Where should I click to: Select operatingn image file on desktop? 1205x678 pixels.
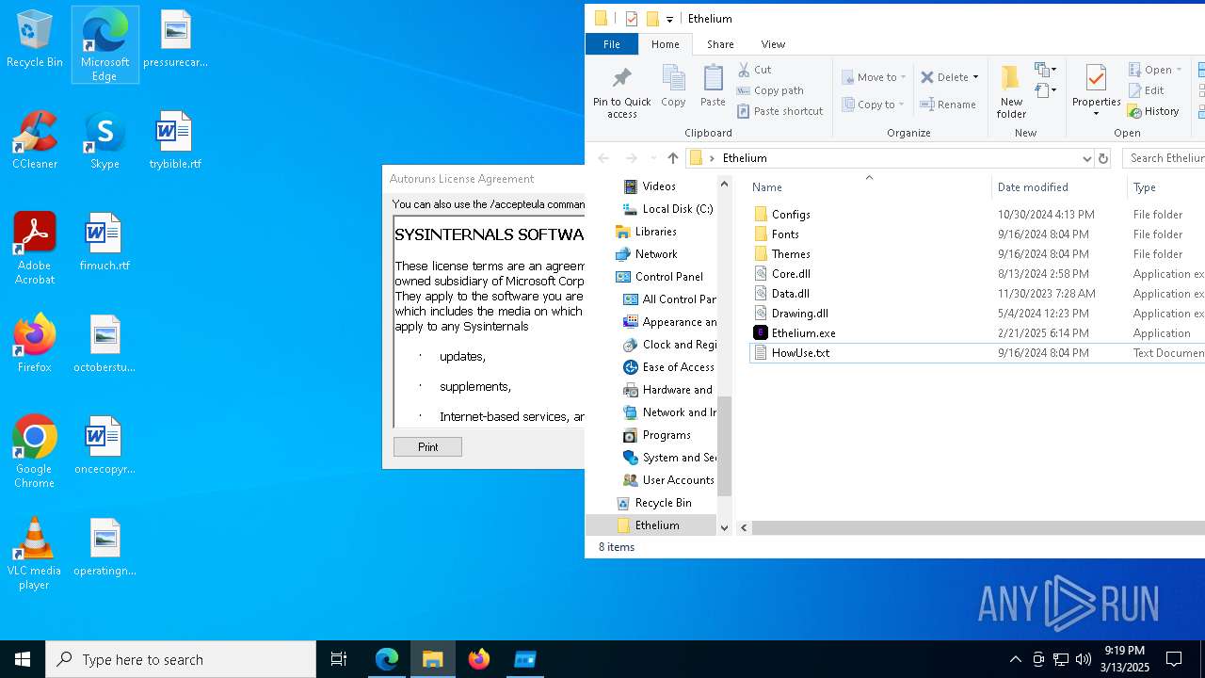point(104,547)
